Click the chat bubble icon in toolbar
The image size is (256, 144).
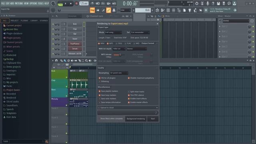point(229,3)
